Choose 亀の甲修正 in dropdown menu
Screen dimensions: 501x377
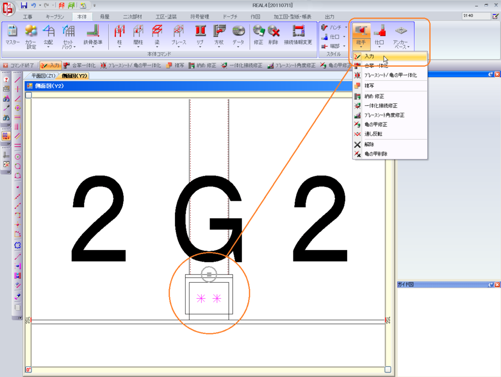coord(390,124)
